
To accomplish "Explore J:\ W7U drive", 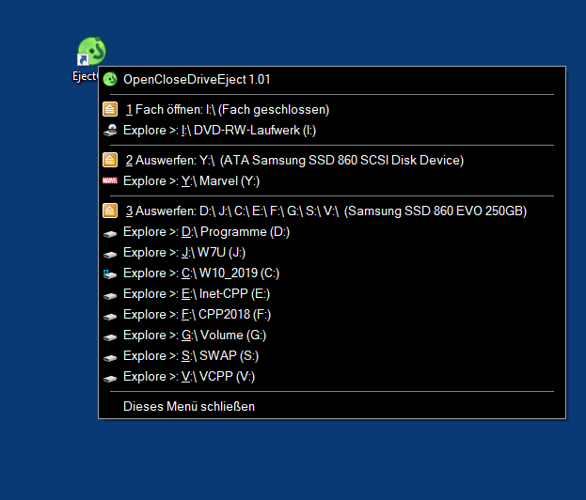I will [x=332, y=253].
